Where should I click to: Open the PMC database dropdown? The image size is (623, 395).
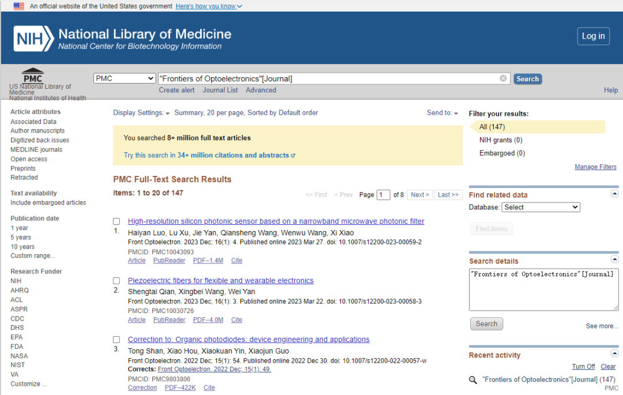click(125, 78)
